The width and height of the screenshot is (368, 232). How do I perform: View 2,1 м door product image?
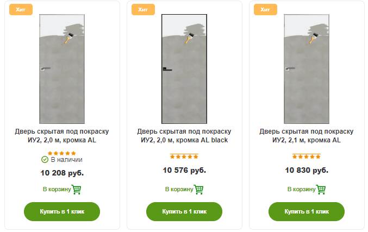point(307,70)
